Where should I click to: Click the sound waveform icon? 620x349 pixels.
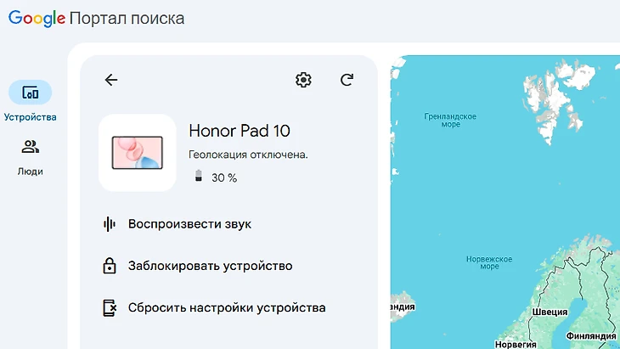click(x=109, y=224)
